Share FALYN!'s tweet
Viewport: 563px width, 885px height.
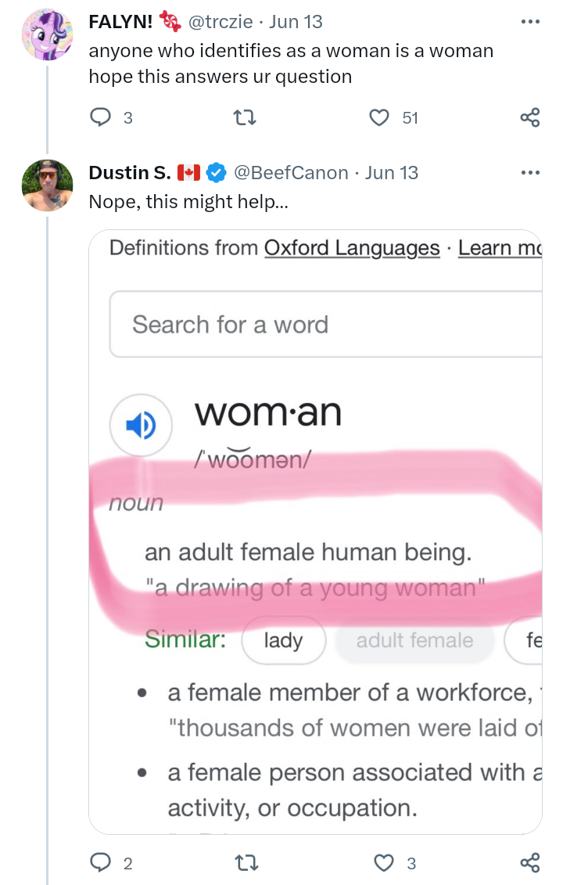pos(529,117)
